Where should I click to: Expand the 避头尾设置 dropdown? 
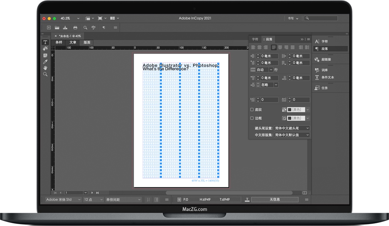(x=292, y=128)
